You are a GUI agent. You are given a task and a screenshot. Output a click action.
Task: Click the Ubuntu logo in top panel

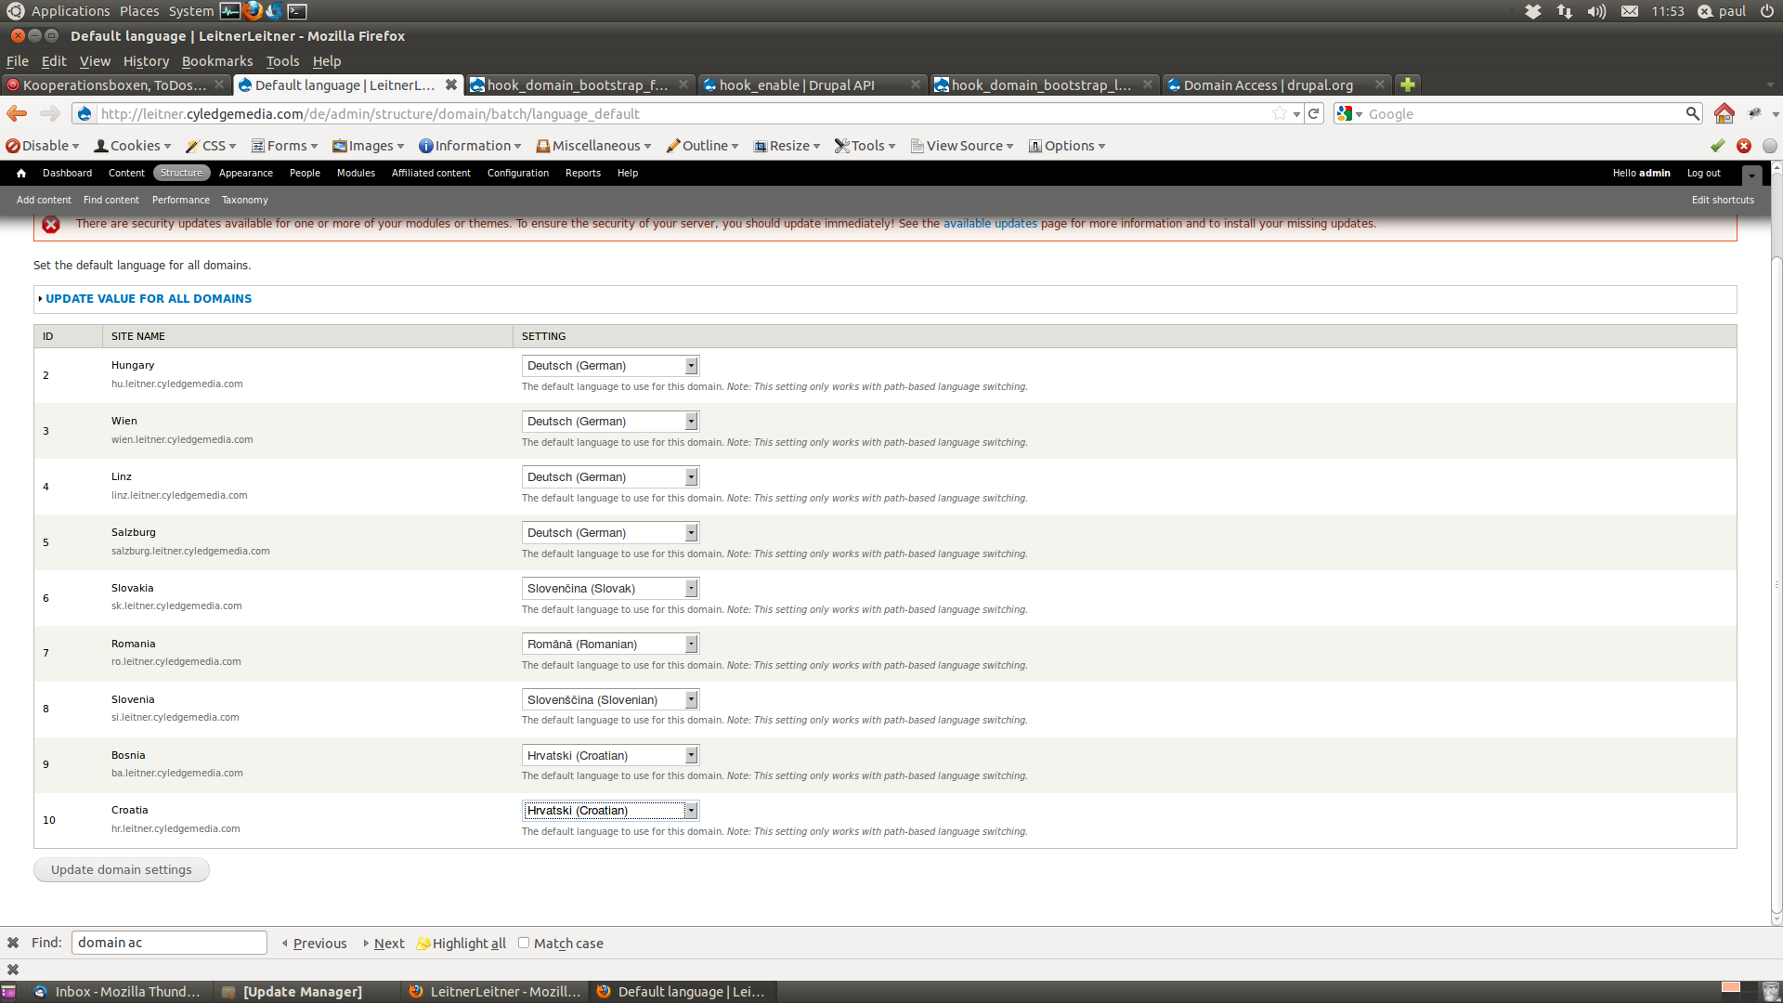15,11
